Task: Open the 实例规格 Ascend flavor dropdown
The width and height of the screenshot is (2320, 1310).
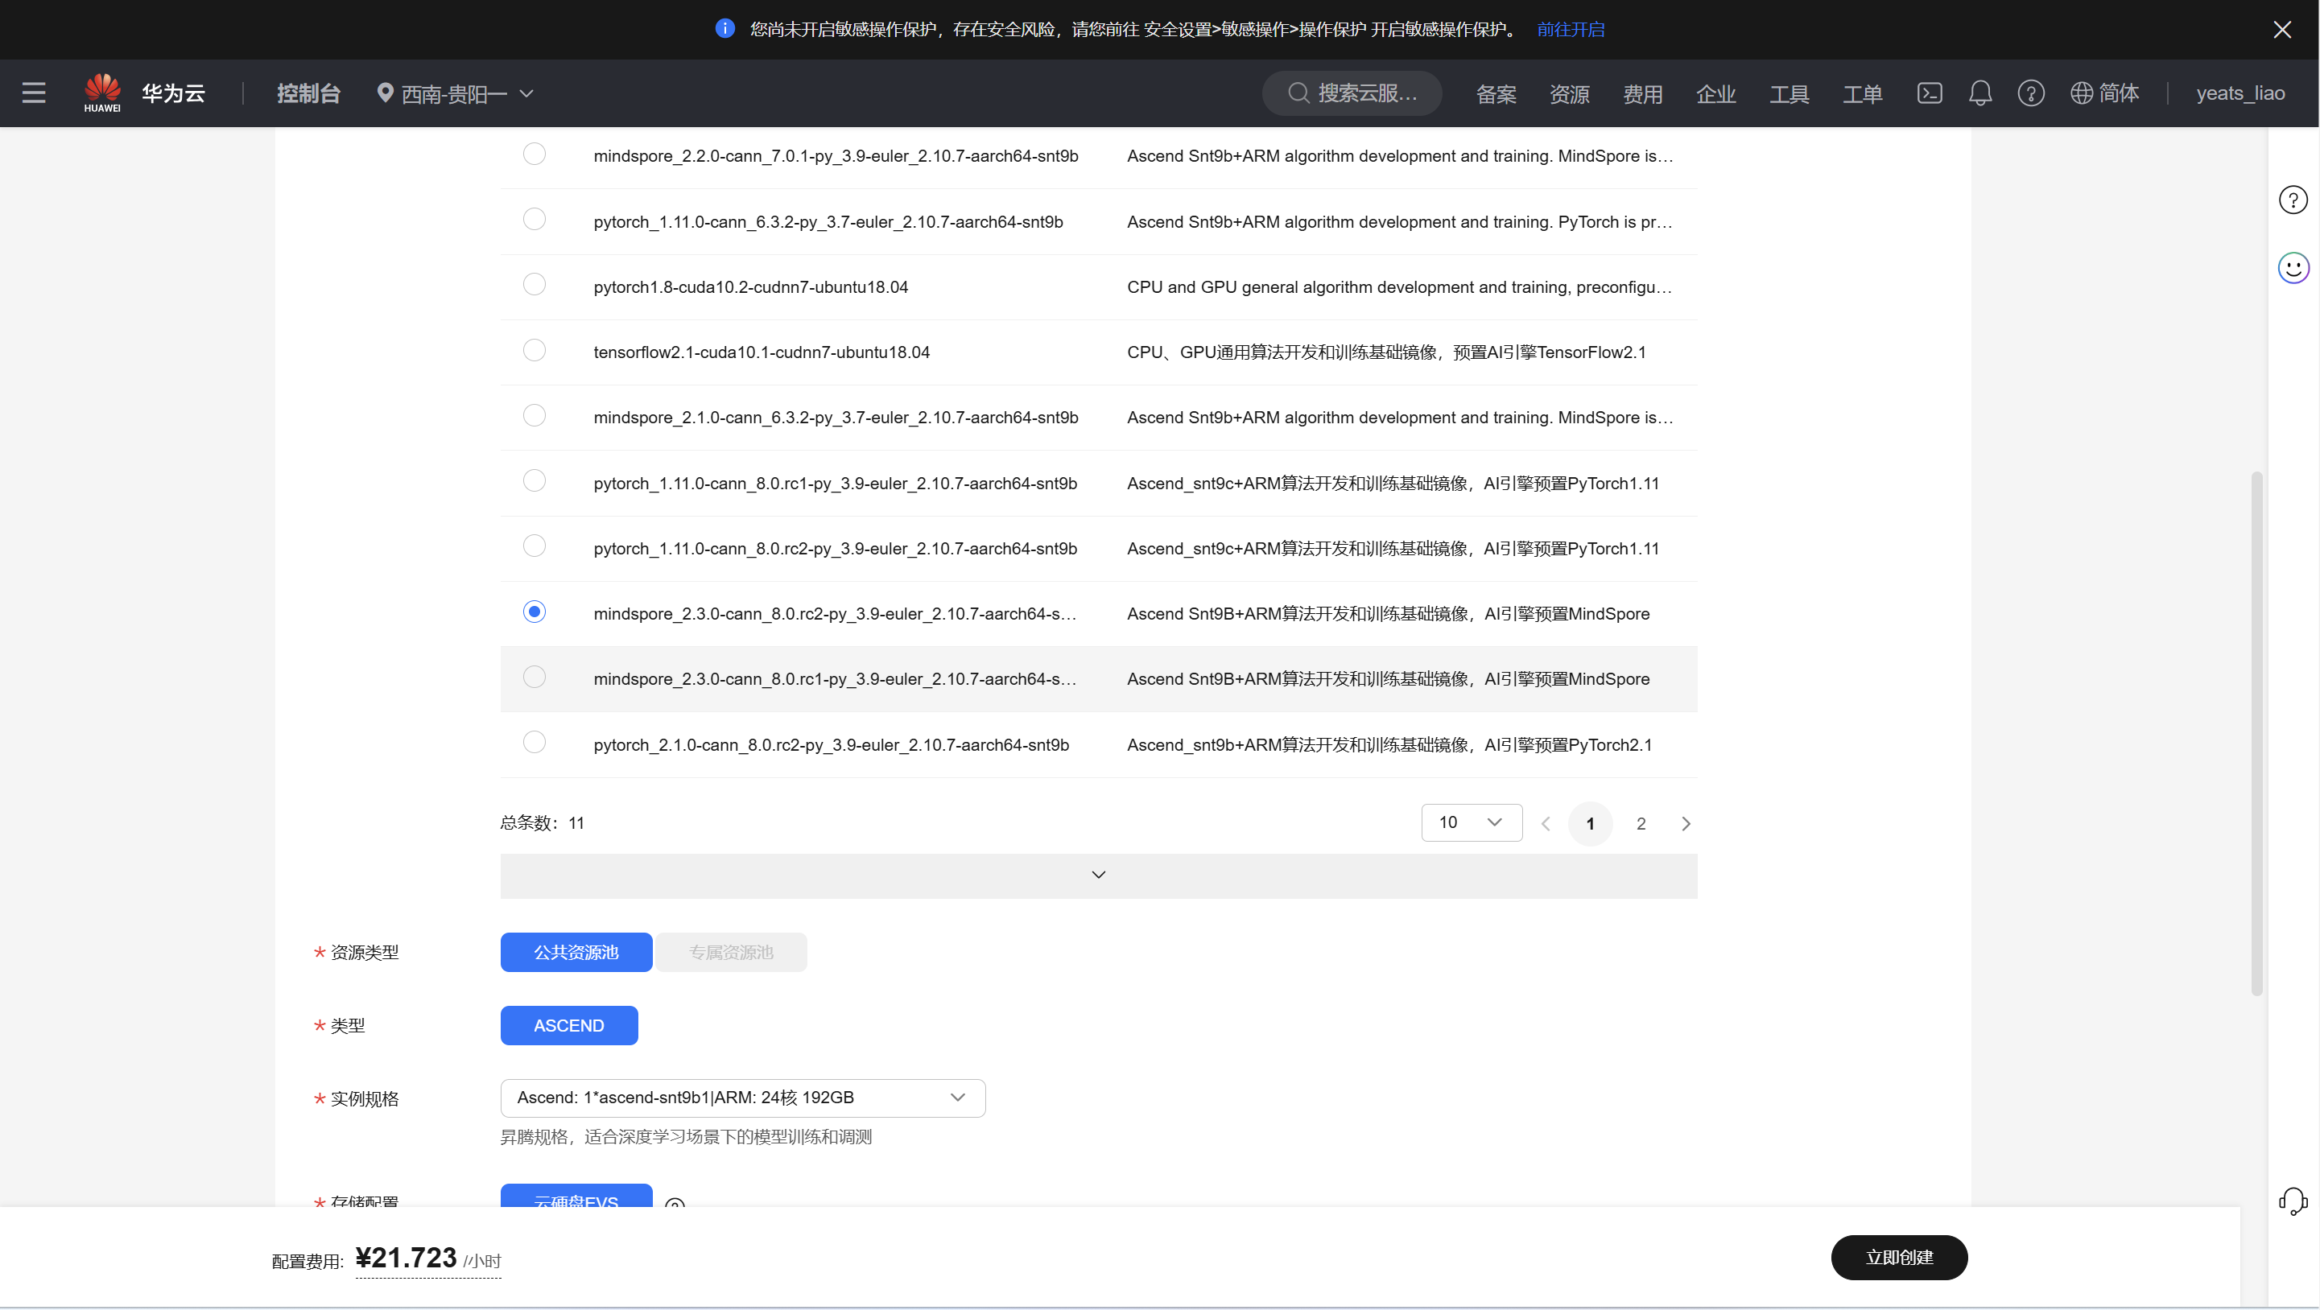Action: (x=742, y=1098)
